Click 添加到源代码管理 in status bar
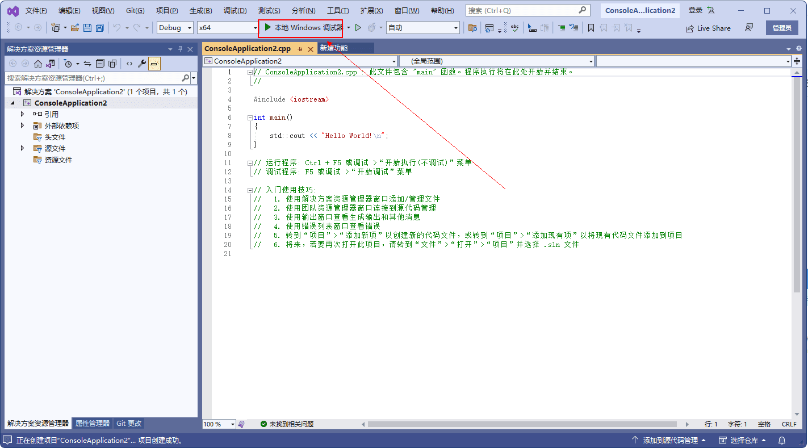This screenshot has width=808, height=448. (x=669, y=440)
